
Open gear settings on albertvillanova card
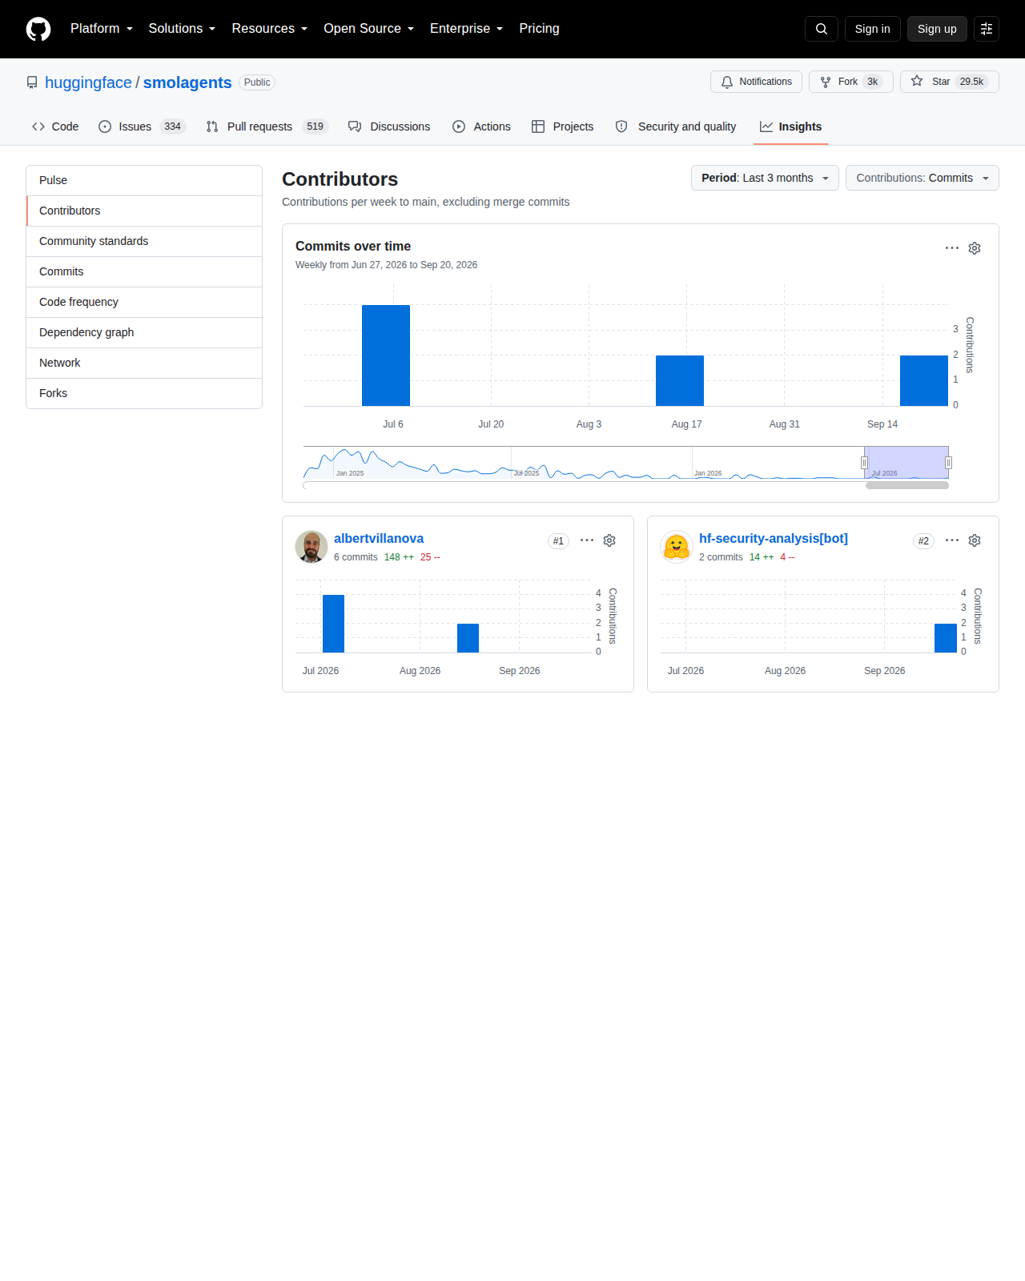(x=609, y=540)
